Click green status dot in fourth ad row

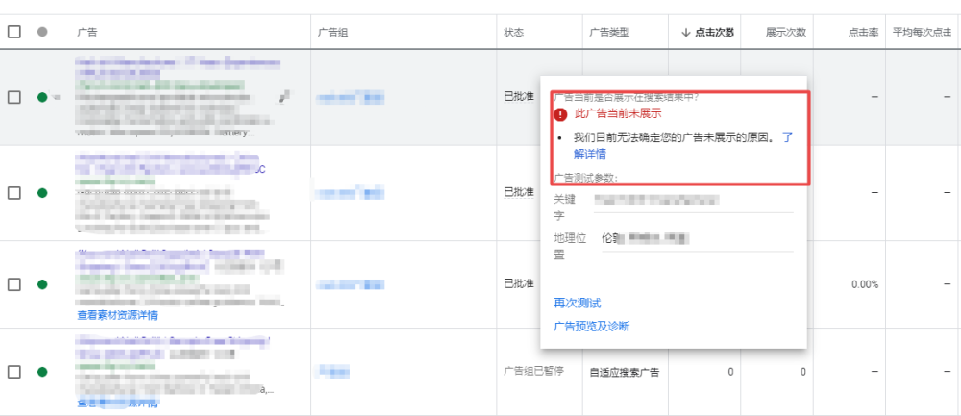point(42,372)
